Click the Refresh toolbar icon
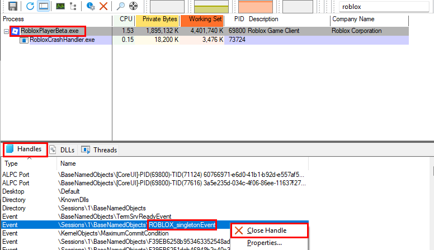This screenshot has width=434, height=250. [x=30, y=6]
